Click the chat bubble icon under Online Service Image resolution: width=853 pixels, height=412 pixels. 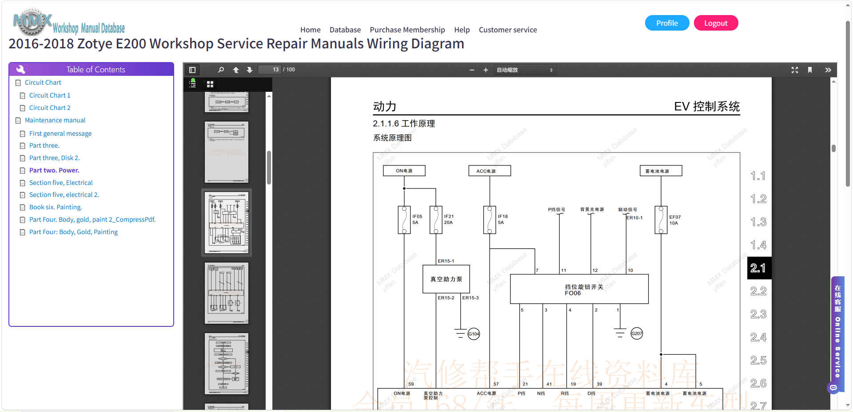(833, 388)
